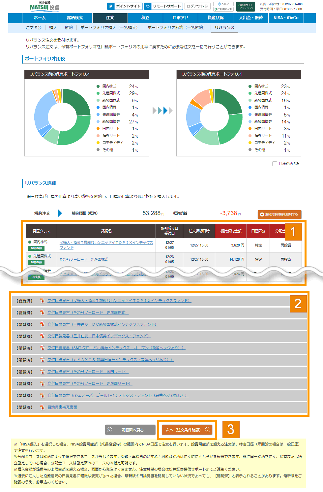Open the 注文照会 submenu
Image resolution: width=323 pixels, height=492 pixels.
point(34,28)
